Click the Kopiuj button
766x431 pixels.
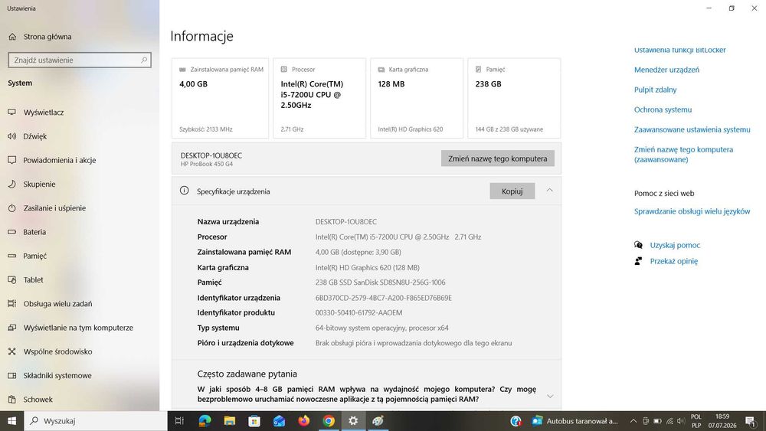click(512, 191)
